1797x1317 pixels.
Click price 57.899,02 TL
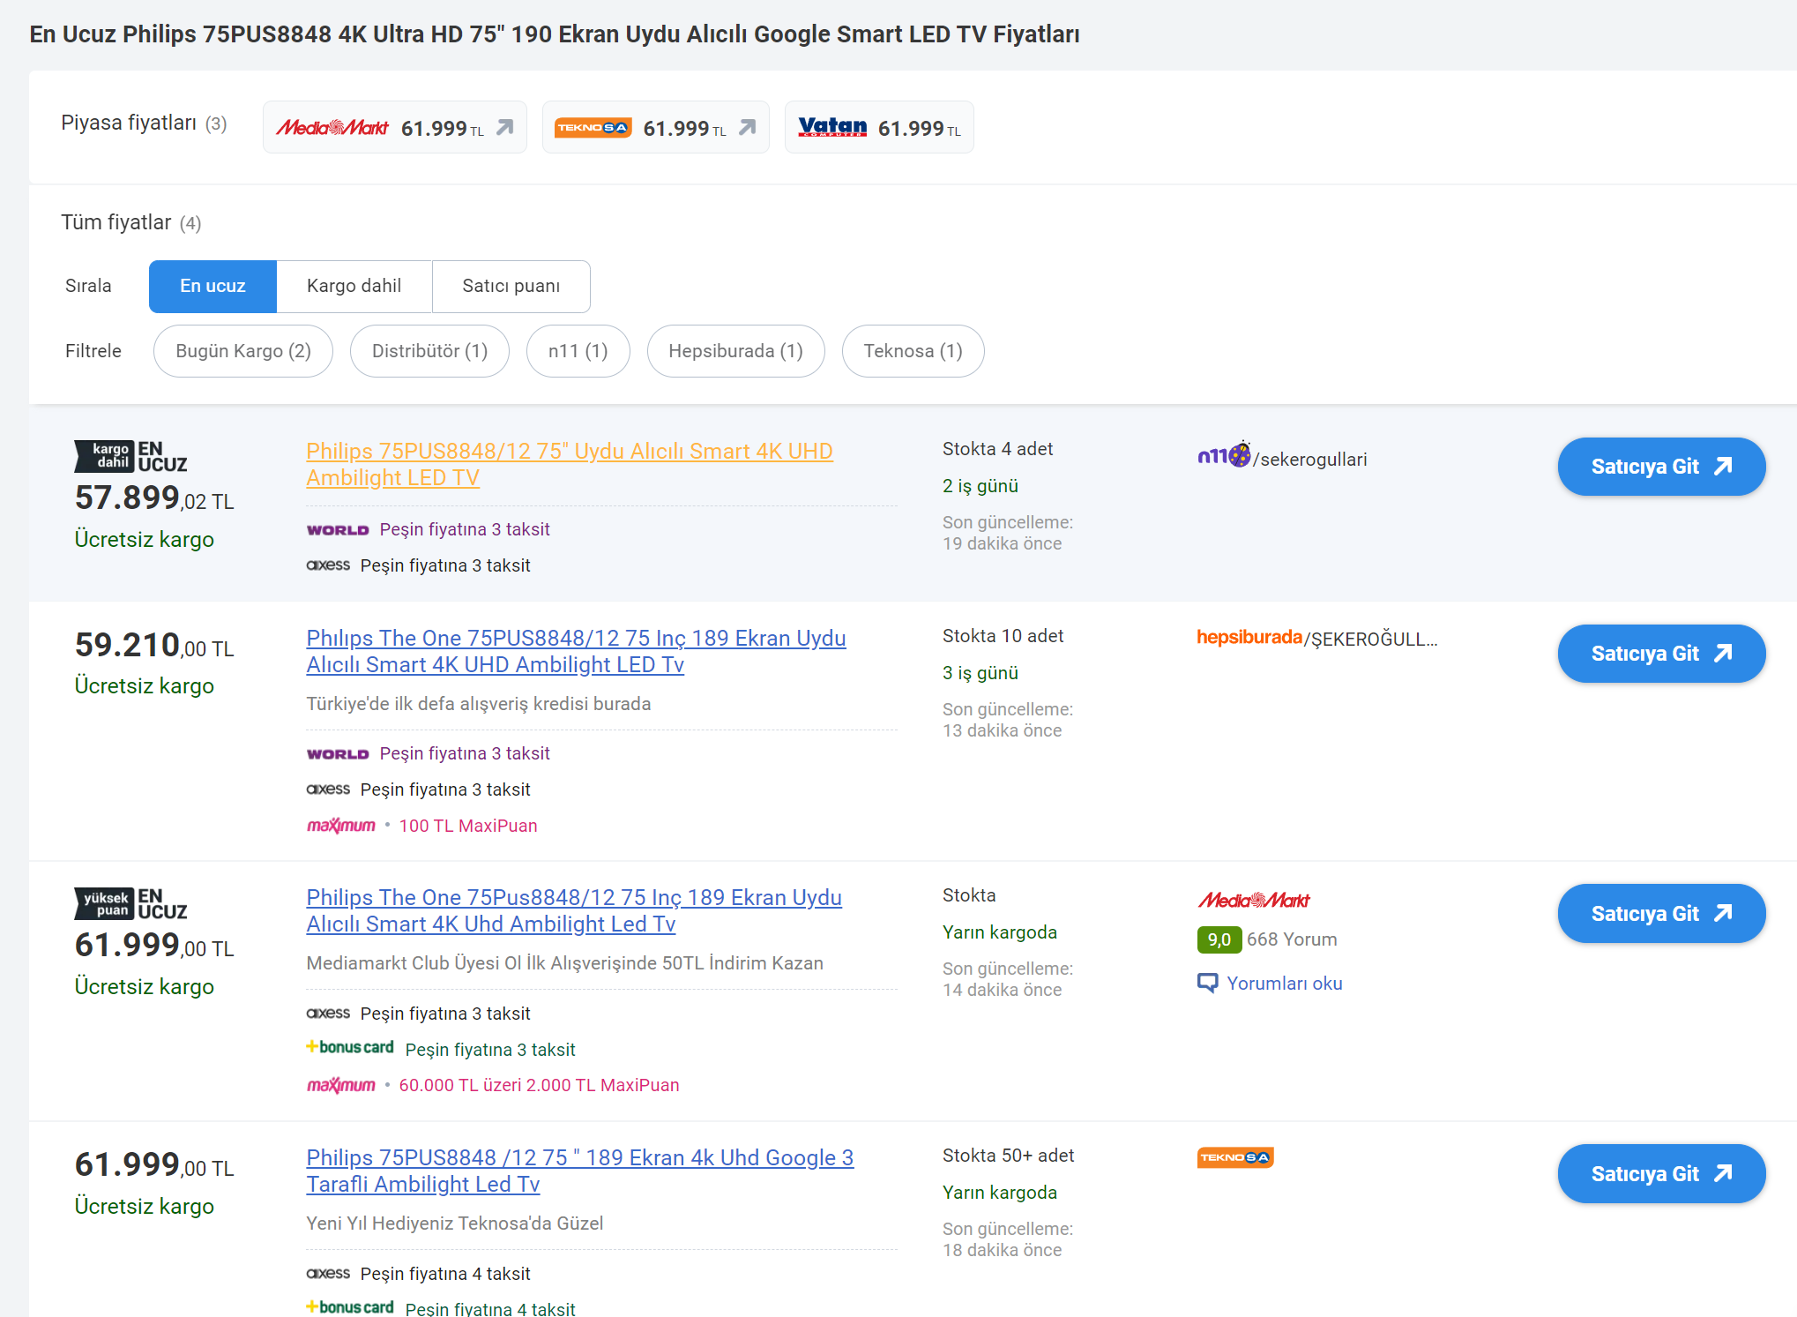pos(154,498)
